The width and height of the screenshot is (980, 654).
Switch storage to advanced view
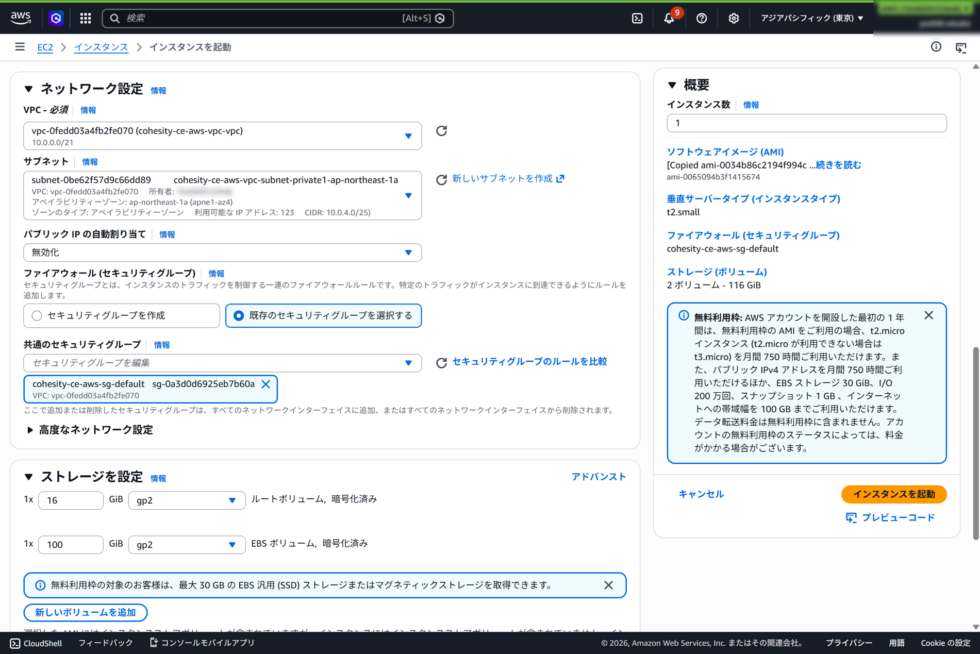click(599, 477)
